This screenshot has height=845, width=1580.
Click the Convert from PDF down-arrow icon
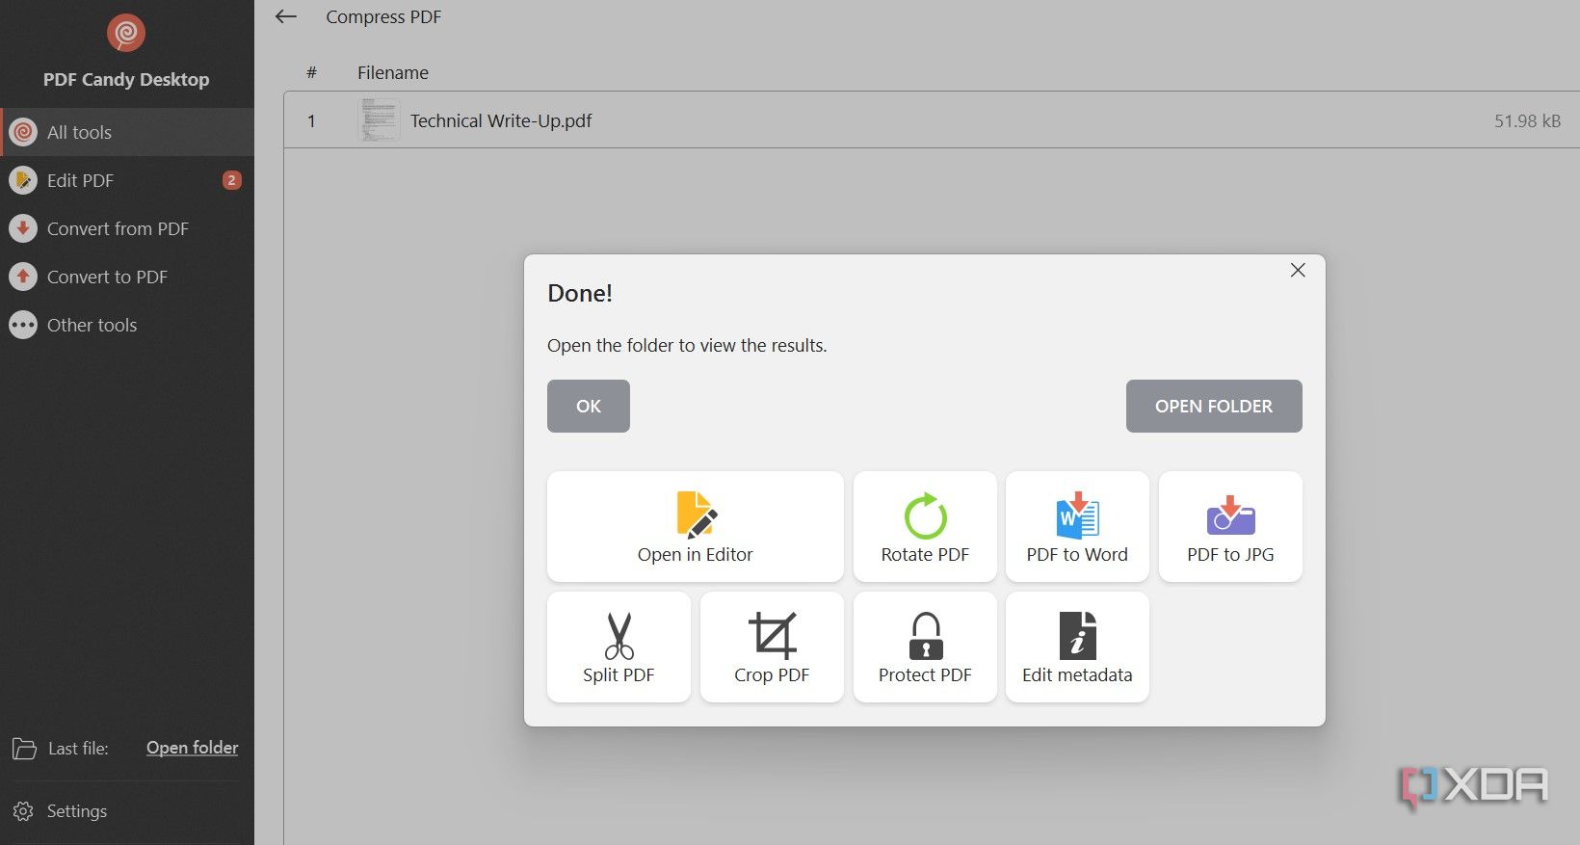(x=23, y=228)
